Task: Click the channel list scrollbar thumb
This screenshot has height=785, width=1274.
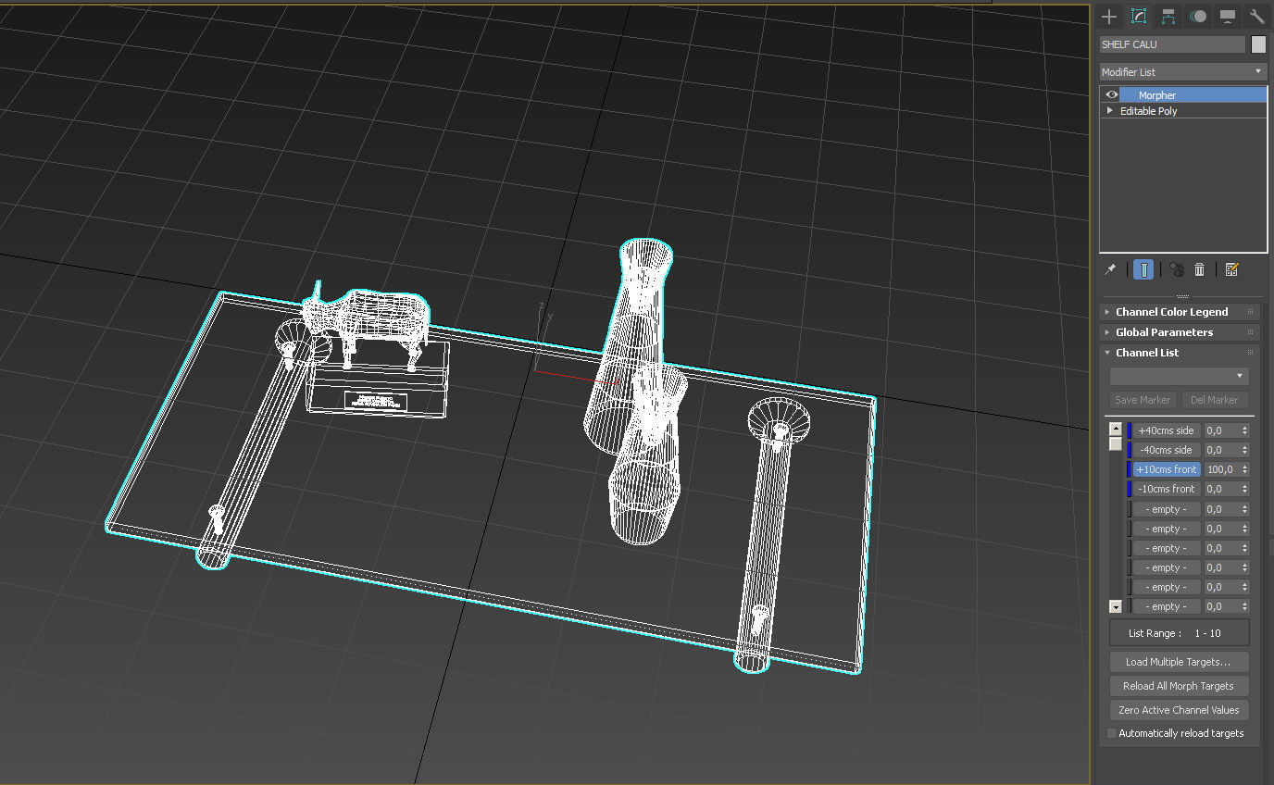Action: pyautogui.click(x=1116, y=444)
